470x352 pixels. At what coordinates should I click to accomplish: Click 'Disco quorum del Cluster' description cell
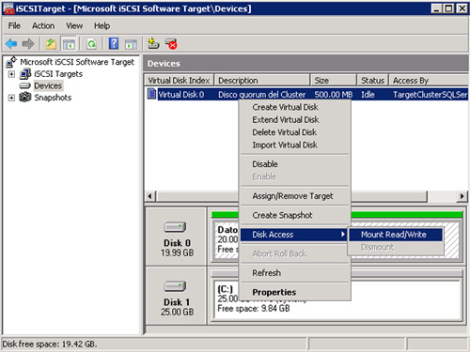[x=262, y=95]
